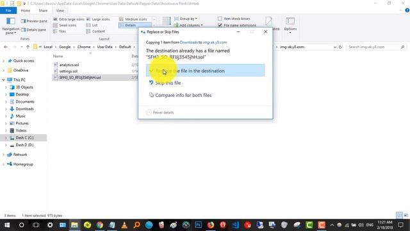
Task: Open the img-ak.y8.com destination link
Action: coord(215,42)
